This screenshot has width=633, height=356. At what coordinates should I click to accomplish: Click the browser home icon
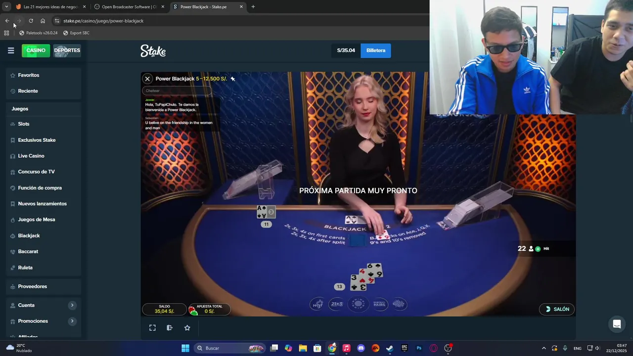coord(43,21)
